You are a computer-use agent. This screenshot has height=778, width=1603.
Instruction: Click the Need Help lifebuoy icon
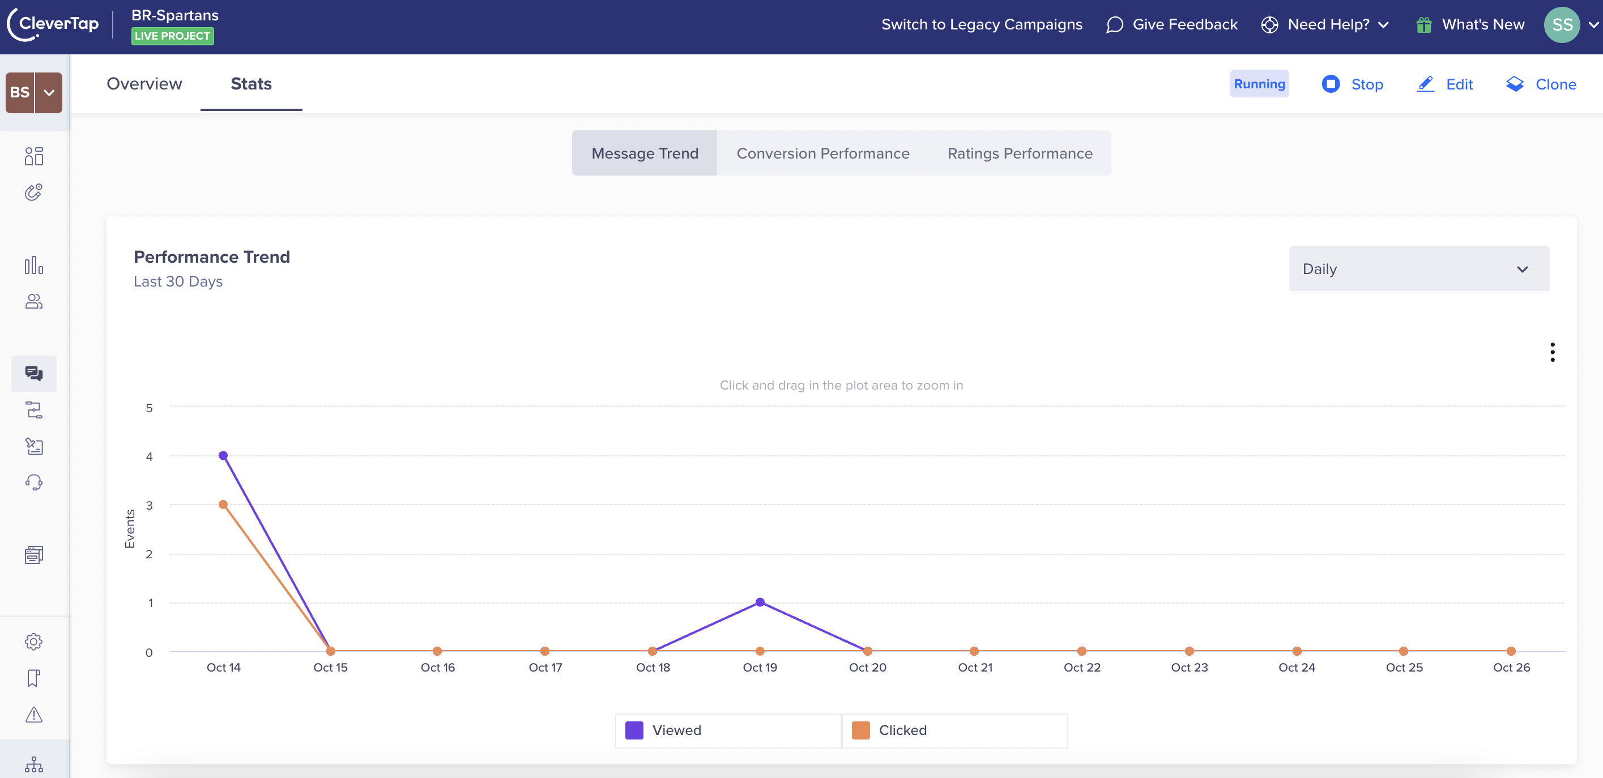click(1269, 25)
